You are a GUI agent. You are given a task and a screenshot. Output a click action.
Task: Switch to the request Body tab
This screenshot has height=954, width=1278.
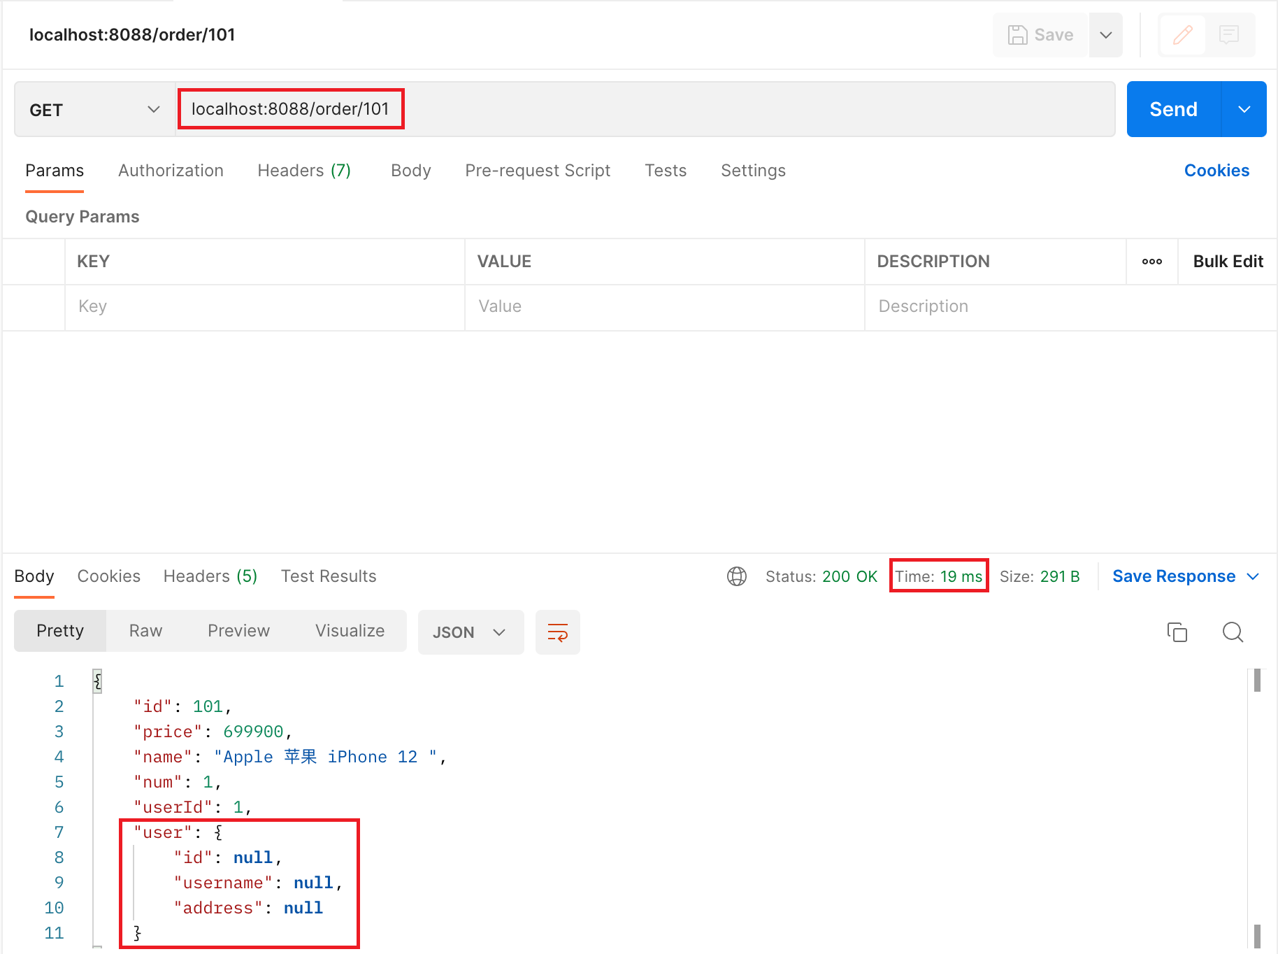point(411,171)
